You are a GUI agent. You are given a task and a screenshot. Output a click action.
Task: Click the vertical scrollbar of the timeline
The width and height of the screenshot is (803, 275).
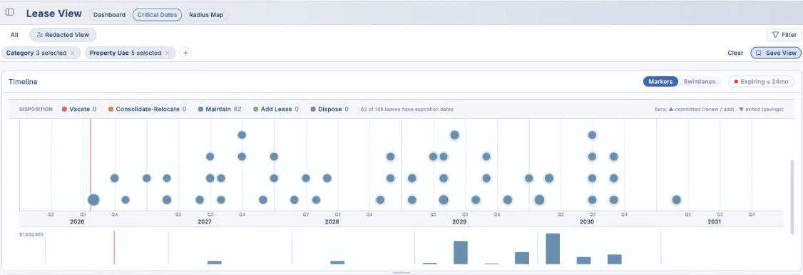793,197
